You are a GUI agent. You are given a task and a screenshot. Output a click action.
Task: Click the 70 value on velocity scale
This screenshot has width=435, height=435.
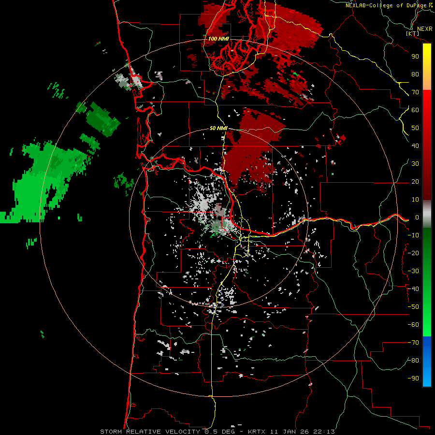click(415, 92)
